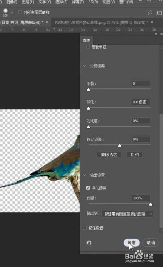Screen dimensions: 163x267
Task: Select the 属性 panel tab
Action: [86, 40]
